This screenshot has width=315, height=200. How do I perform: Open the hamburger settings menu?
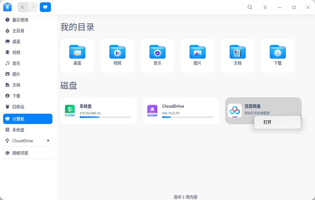(x=265, y=7)
